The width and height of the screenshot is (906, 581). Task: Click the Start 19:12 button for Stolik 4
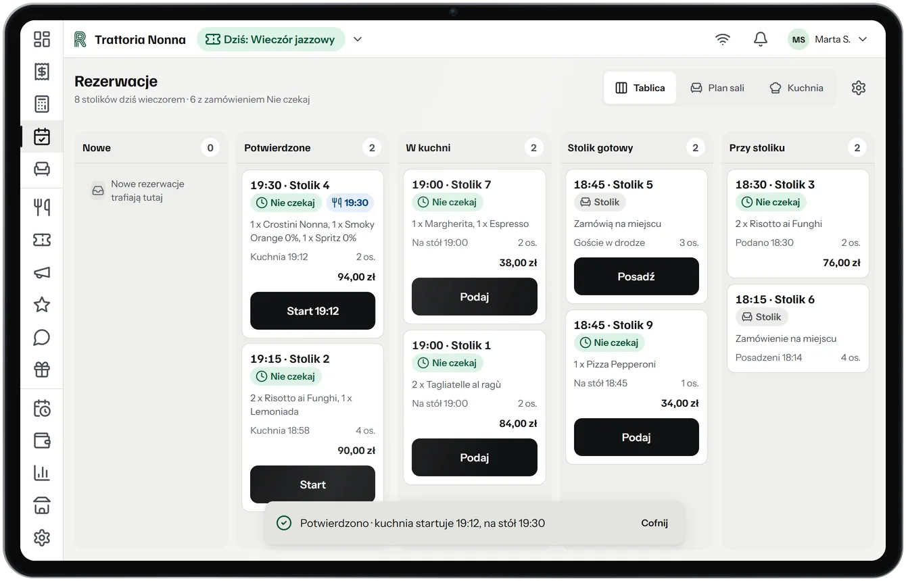[312, 311]
